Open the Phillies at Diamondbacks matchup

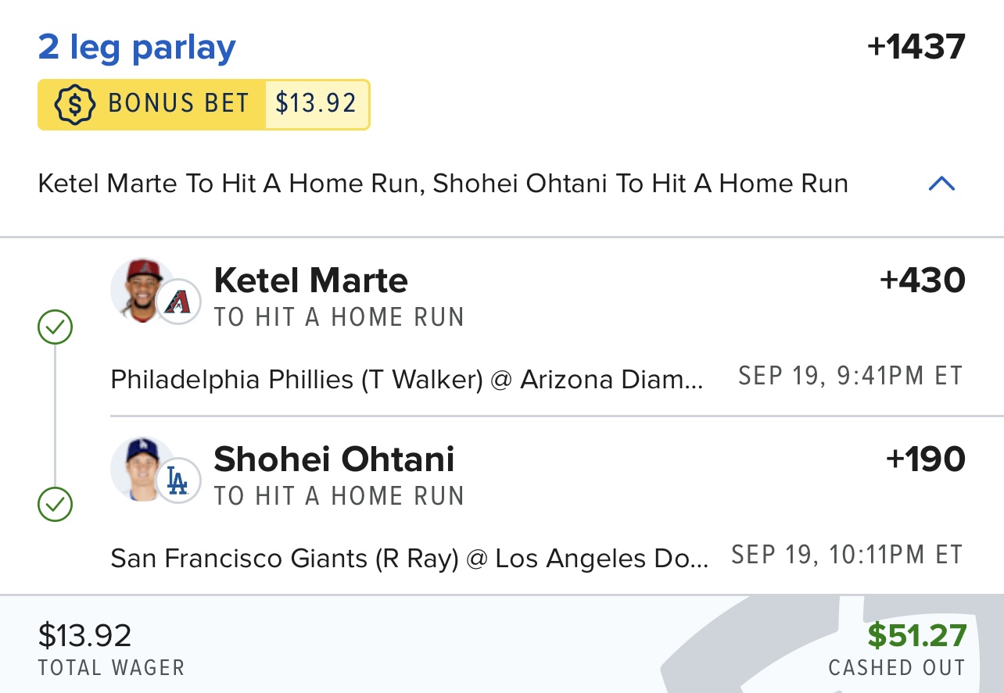click(x=407, y=380)
